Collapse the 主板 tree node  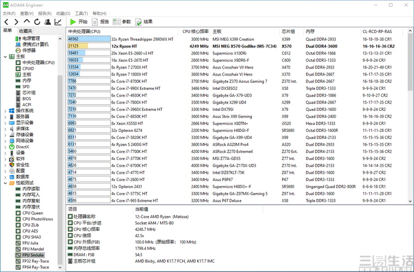pyautogui.click(x=5, y=57)
